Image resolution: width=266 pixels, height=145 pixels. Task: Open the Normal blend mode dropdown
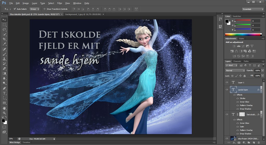(x=235, y=70)
